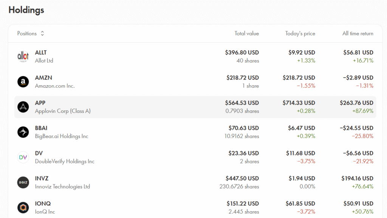Open the IONQ ticker position
The height and width of the screenshot is (218, 387).
click(x=43, y=203)
